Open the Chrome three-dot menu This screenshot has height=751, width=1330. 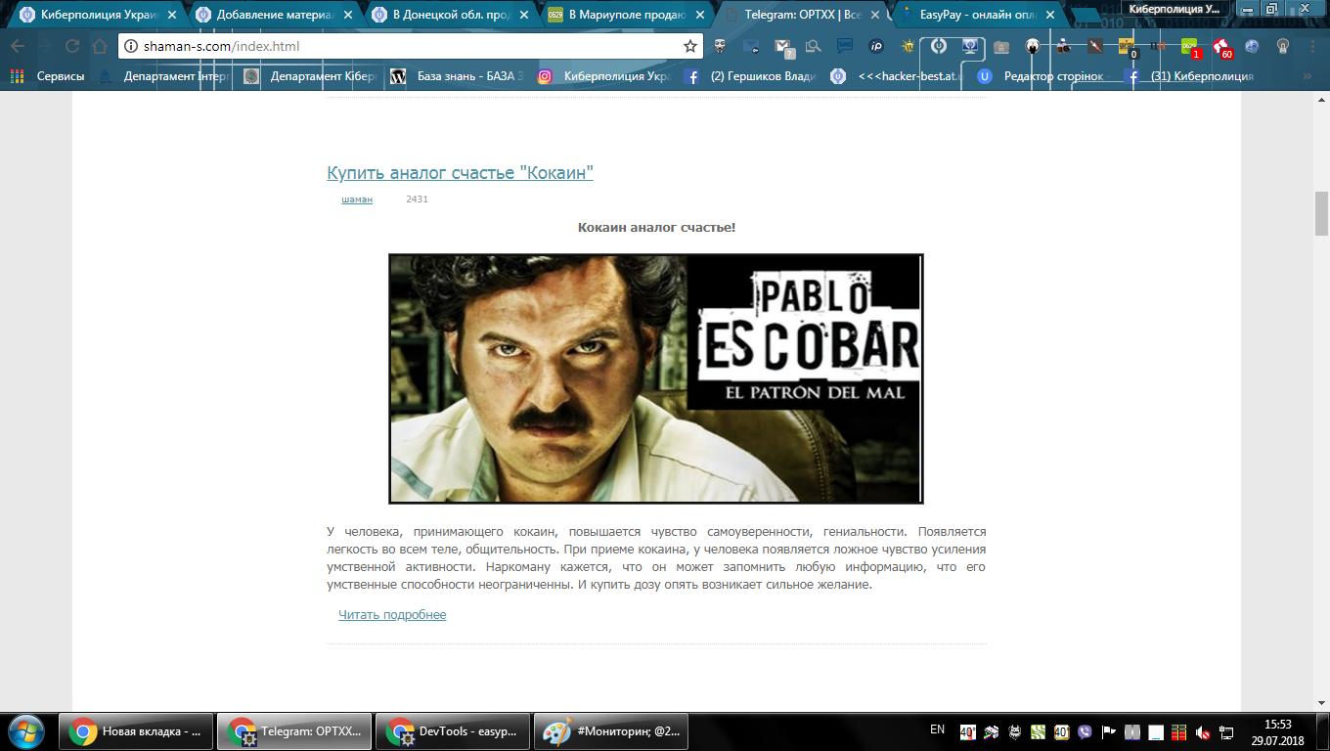[1312, 46]
